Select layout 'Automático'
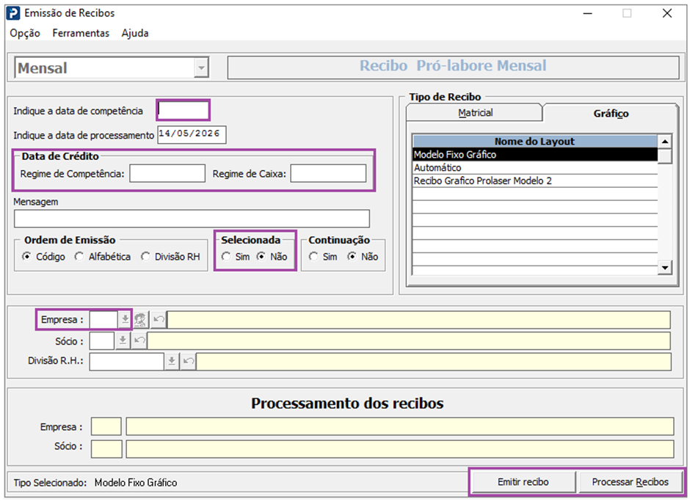 click(x=535, y=167)
